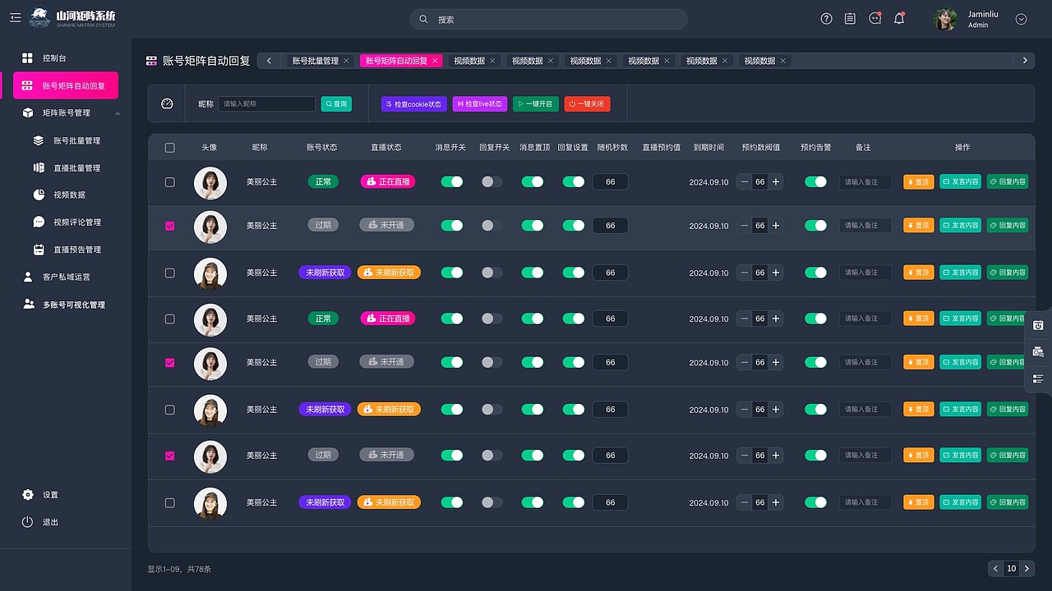This screenshot has height=591, width=1052.
Task: Click the 一键关闭 button
Action: click(587, 104)
